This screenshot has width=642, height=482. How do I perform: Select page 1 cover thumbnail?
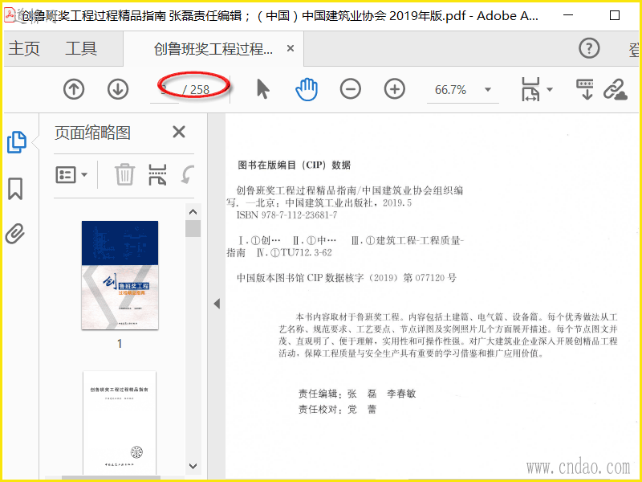(120, 275)
